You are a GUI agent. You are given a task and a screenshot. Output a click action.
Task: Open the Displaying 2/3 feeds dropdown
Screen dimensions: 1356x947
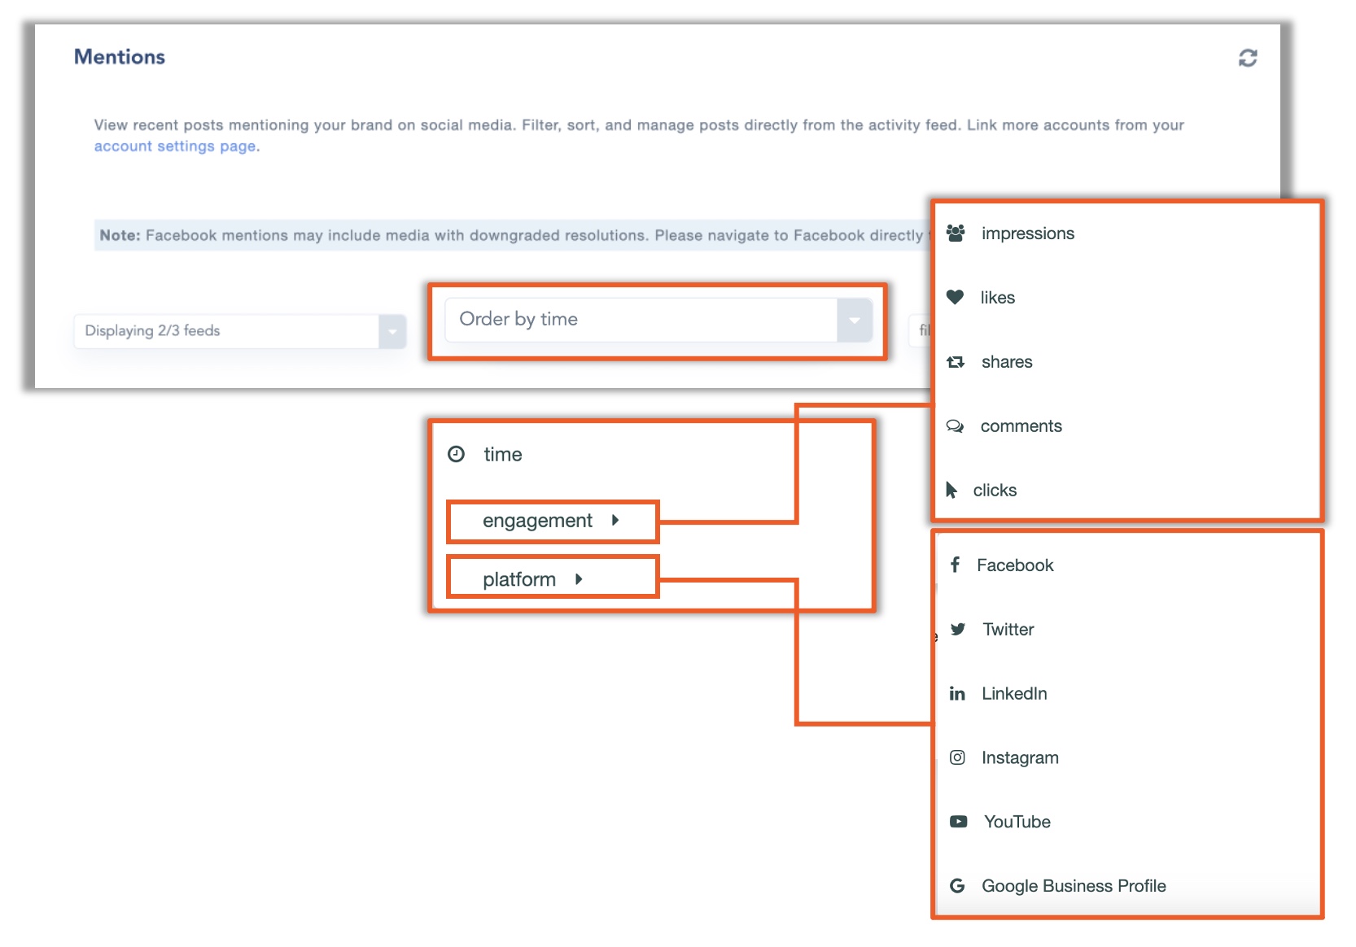[x=227, y=331]
